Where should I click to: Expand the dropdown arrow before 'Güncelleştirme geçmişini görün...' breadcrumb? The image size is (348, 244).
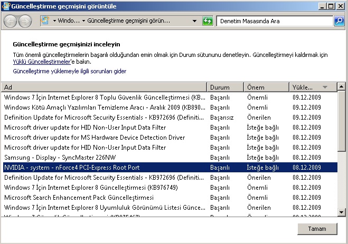point(83,21)
